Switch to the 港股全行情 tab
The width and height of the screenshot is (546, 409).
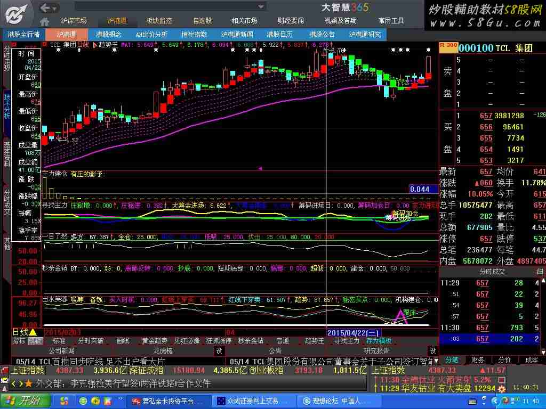(23, 35)
